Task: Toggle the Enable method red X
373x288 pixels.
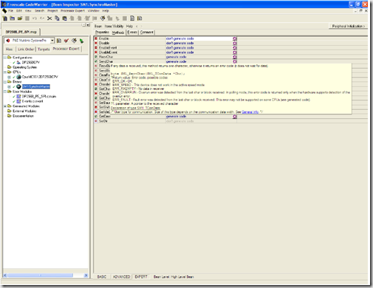Action: point(96,38)
